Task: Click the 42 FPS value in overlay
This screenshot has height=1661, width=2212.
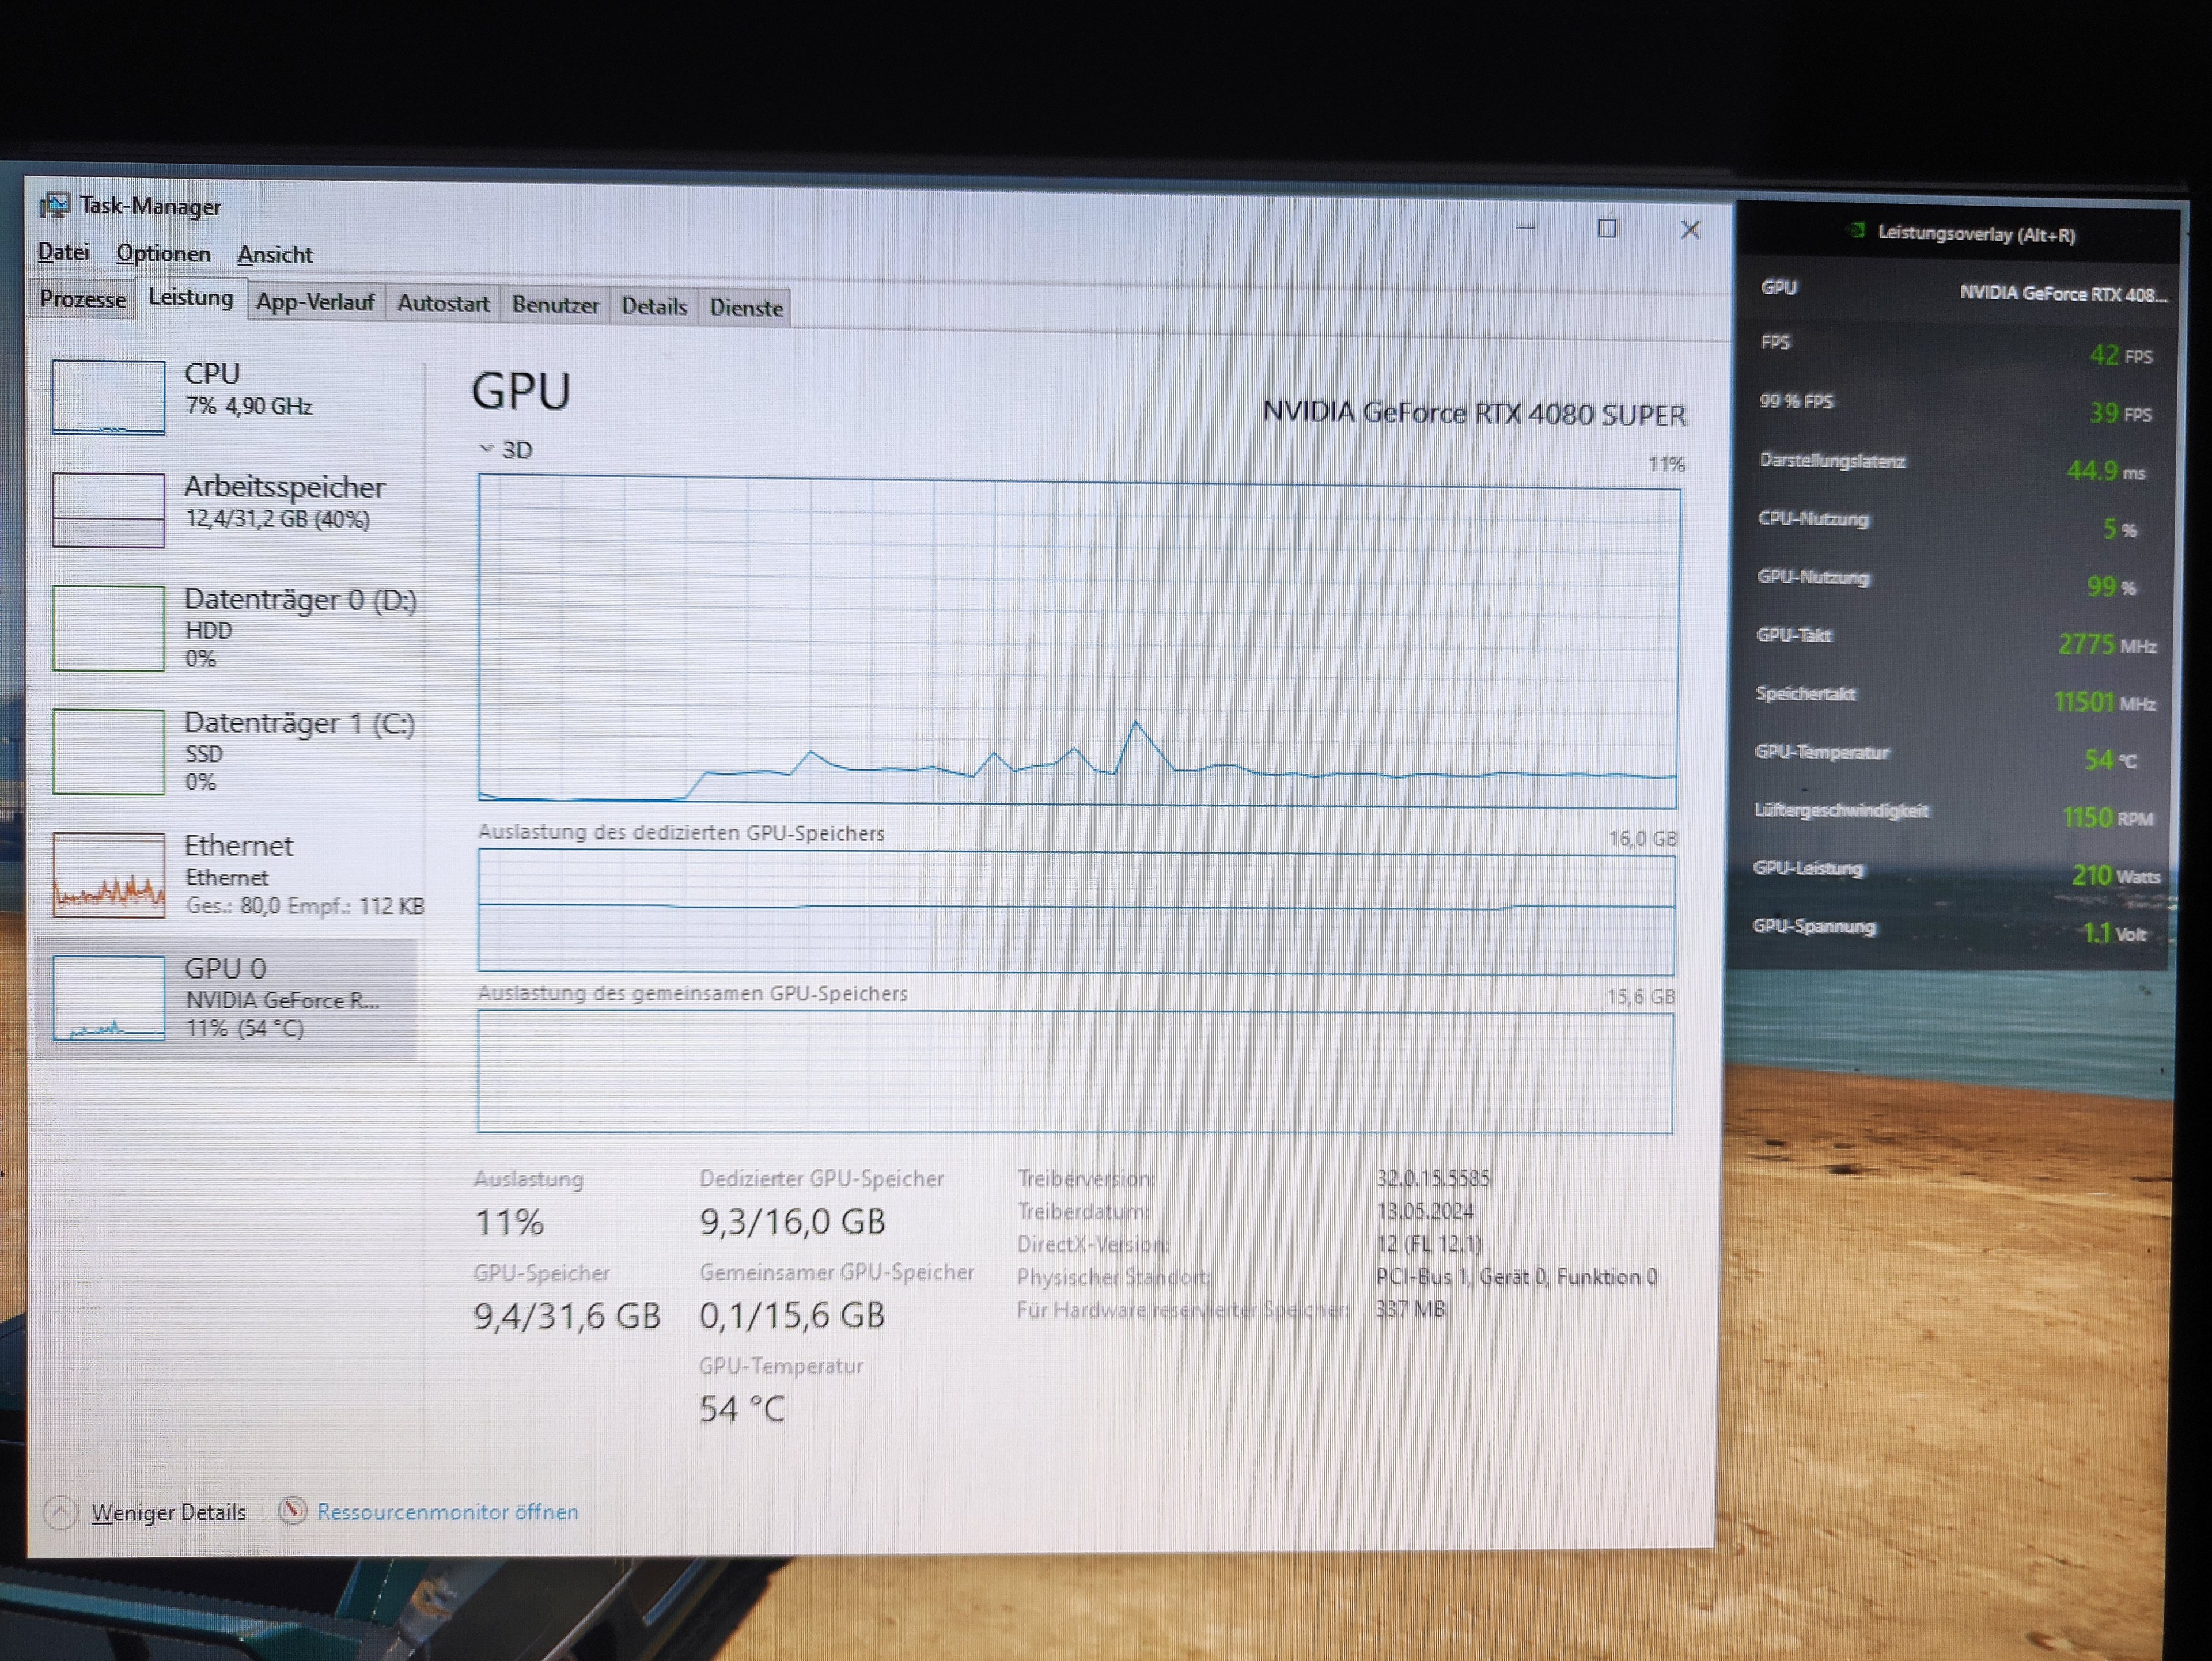Action: click(2120, 355)
